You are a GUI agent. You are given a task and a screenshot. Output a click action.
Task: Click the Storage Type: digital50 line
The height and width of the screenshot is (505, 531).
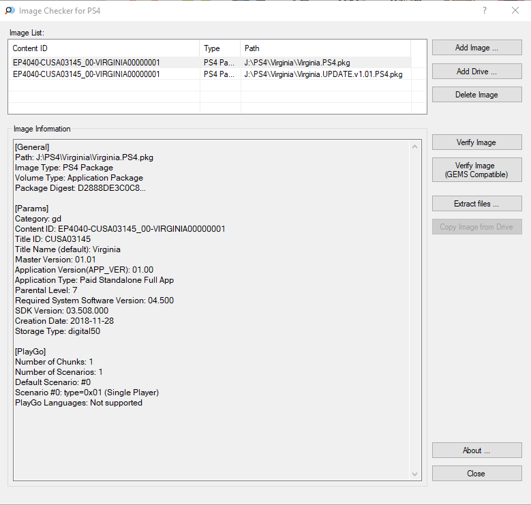tap(57, 331)
